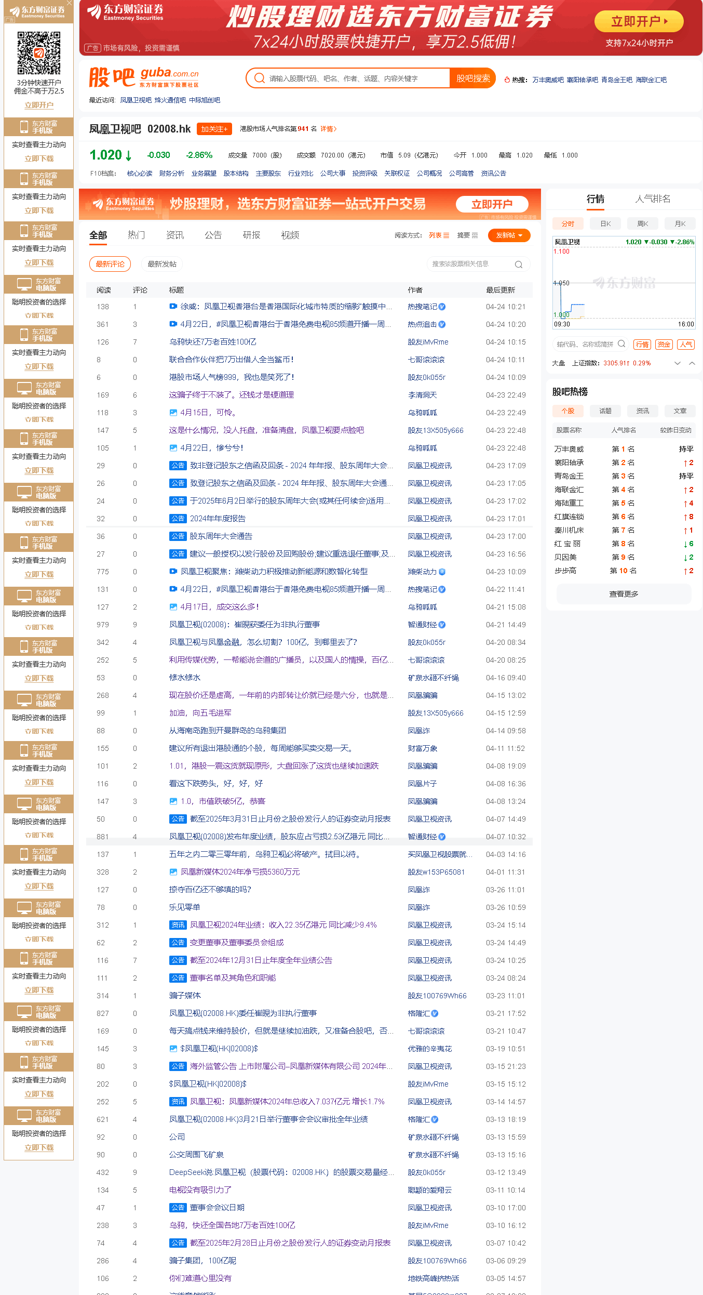The image size is (703, 1295).
Task: Click image icon on 4月17日 post
Action: click(x=173, y=607)
